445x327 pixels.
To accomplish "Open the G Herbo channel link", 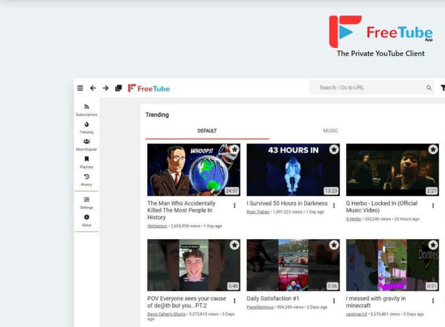I will 353,219.
